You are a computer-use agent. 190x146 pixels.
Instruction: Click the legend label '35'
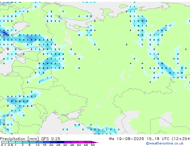click(x=72, y=145)
